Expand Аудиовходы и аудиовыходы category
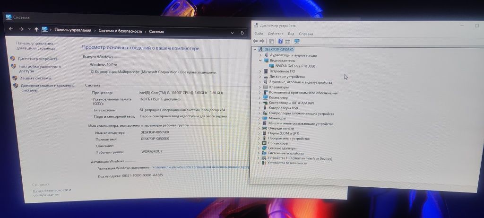This screenshot has width=484, height=218. (260, 55)
